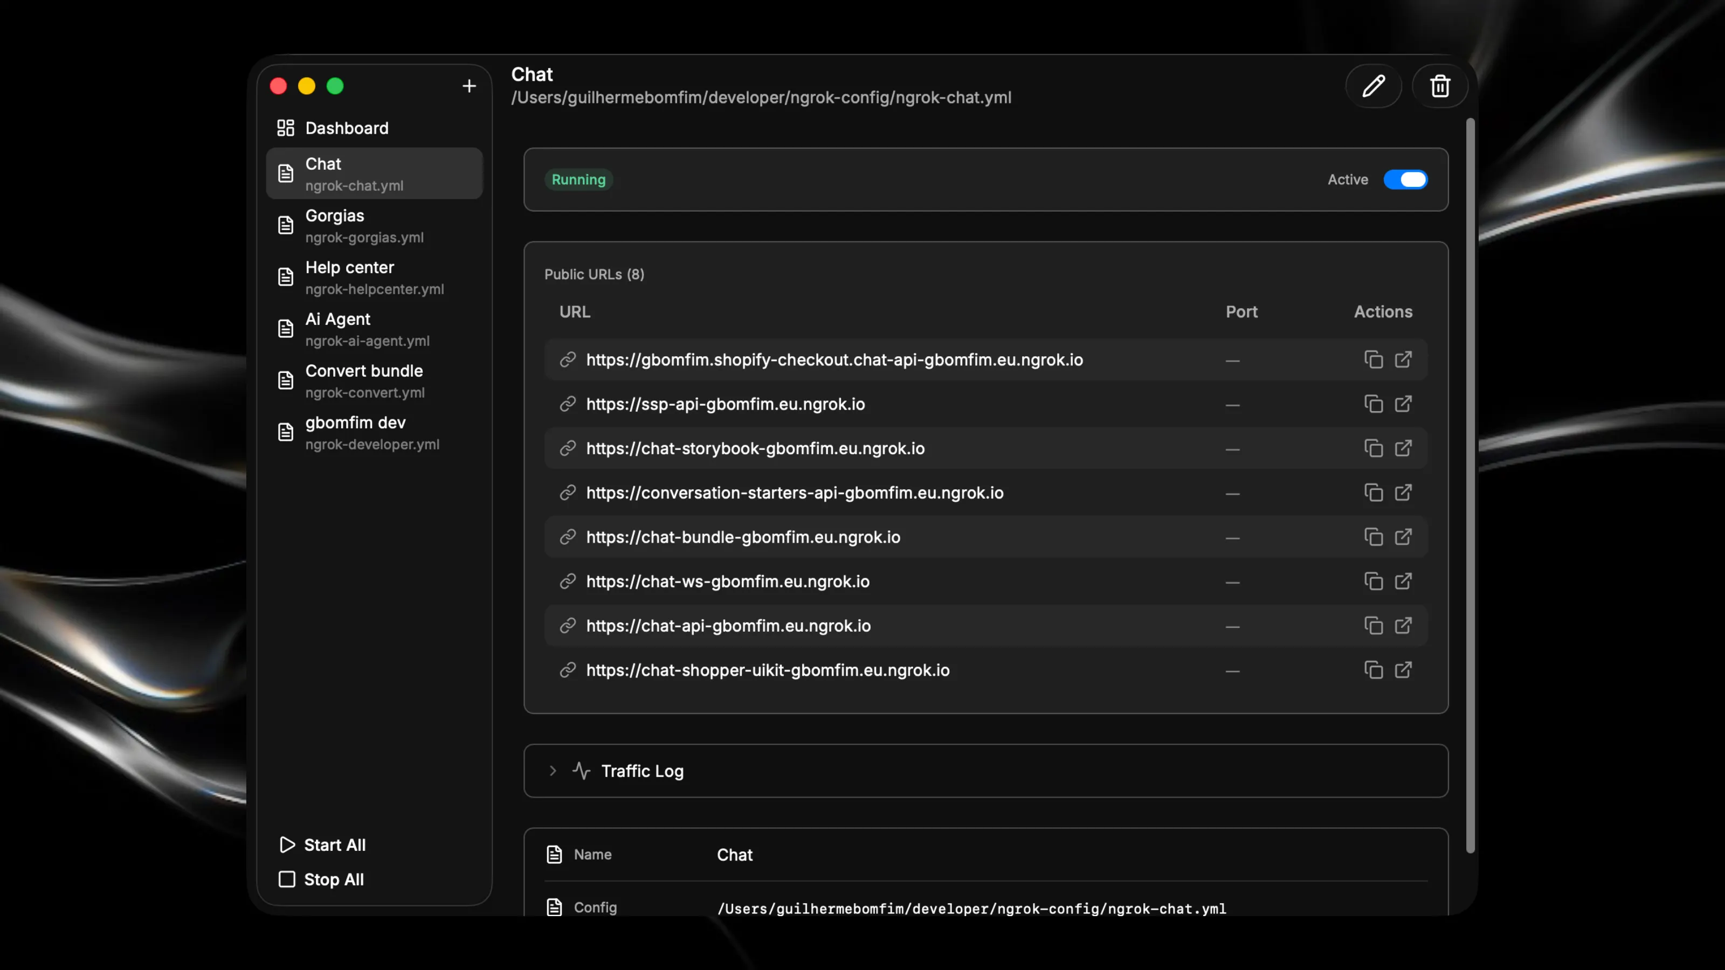The height and width of the screenshot is (970, 1725).
Task: Copy the chat-storybook URL
Action: (1374, 448)
